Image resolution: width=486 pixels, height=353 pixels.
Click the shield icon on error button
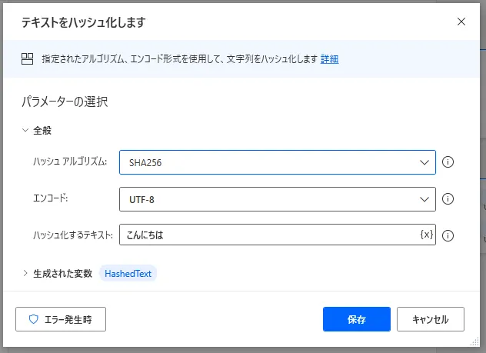coord(34,319)
